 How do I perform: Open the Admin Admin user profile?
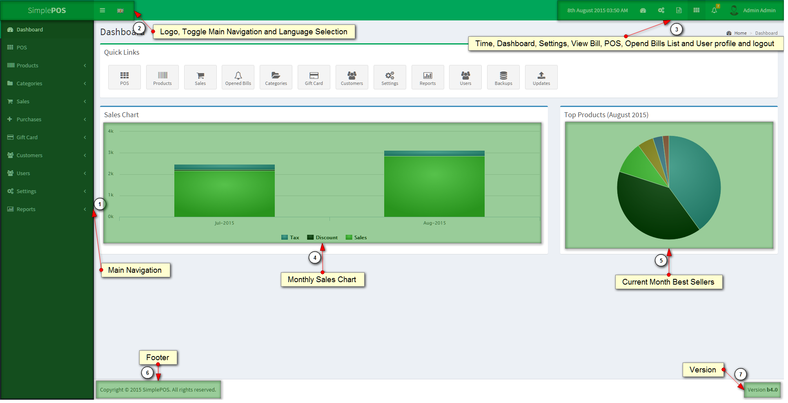click(753, 11)
